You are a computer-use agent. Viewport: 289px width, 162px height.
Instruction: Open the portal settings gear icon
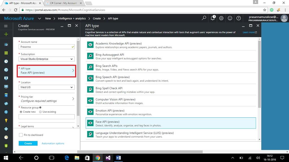coord(221,18)
